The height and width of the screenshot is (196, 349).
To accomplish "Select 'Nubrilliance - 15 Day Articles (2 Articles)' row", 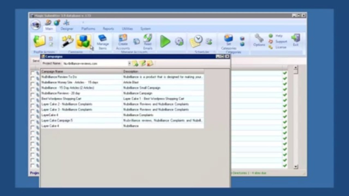I will coord(122,88).
